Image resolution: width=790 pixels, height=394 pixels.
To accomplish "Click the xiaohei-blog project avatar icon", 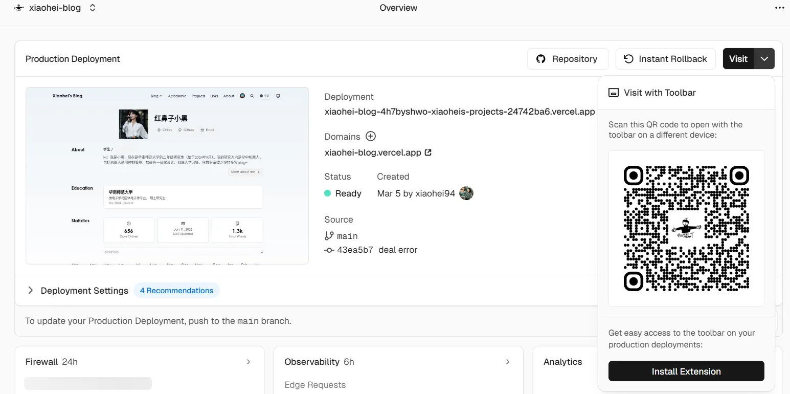I will (19, 8).
